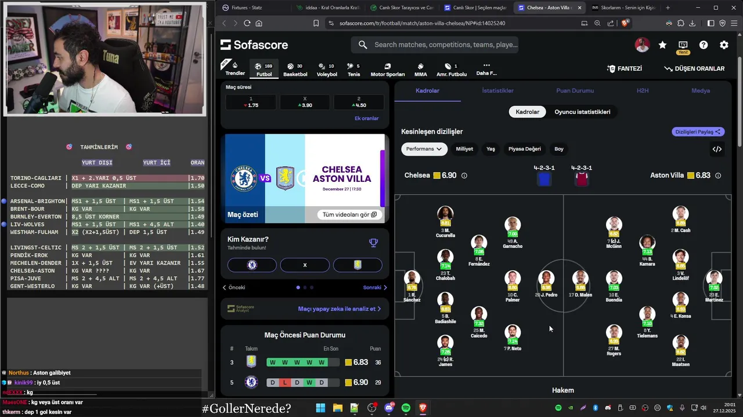Open Maçı yapay zeka ile analiz et
The image size is (743, 417).
[x=340, y=309]
